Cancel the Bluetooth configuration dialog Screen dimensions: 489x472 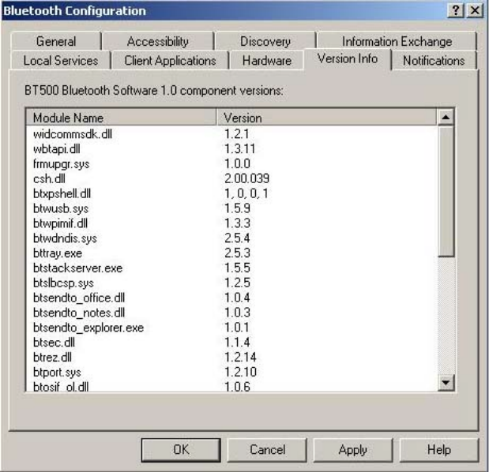click(x=267, y=450)
